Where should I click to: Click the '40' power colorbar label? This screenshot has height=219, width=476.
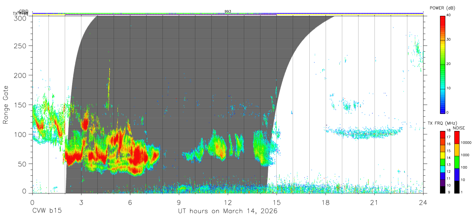click(449, 15)
